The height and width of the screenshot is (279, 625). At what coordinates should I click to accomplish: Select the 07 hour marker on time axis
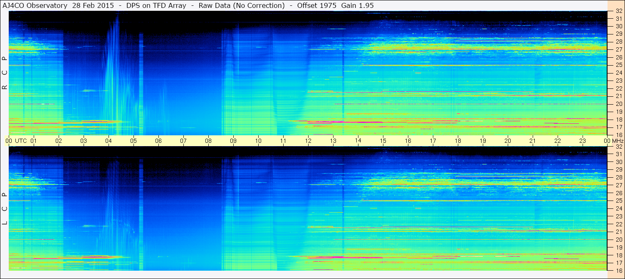coord(183,141)
